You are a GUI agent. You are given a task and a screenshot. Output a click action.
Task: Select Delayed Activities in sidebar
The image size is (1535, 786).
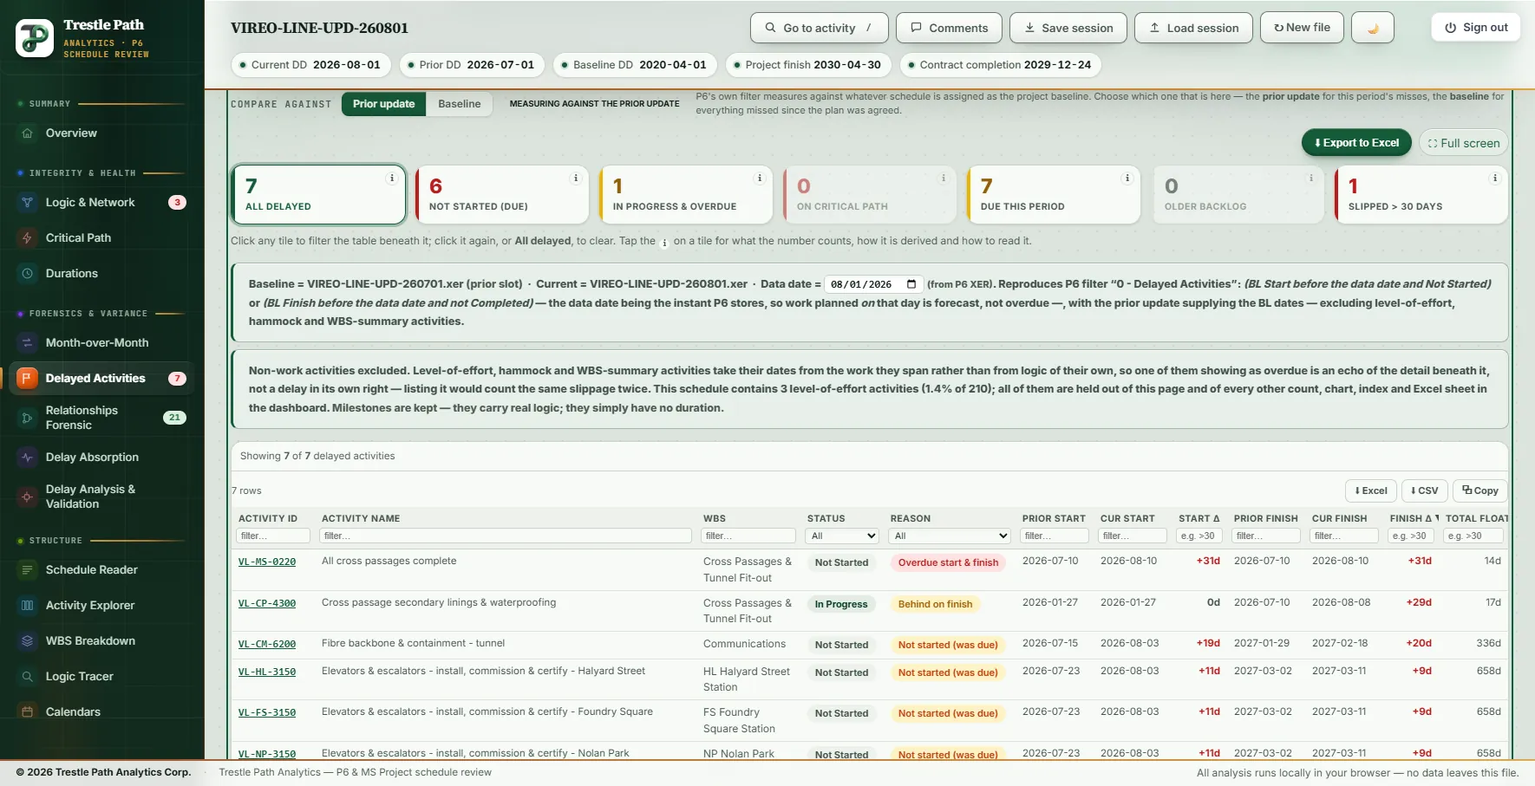[101, 379]
